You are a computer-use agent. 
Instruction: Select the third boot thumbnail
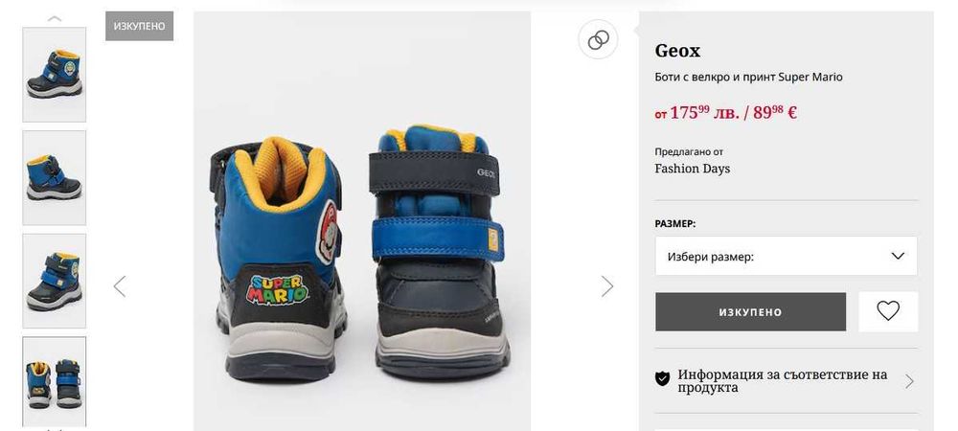[55, 281]
